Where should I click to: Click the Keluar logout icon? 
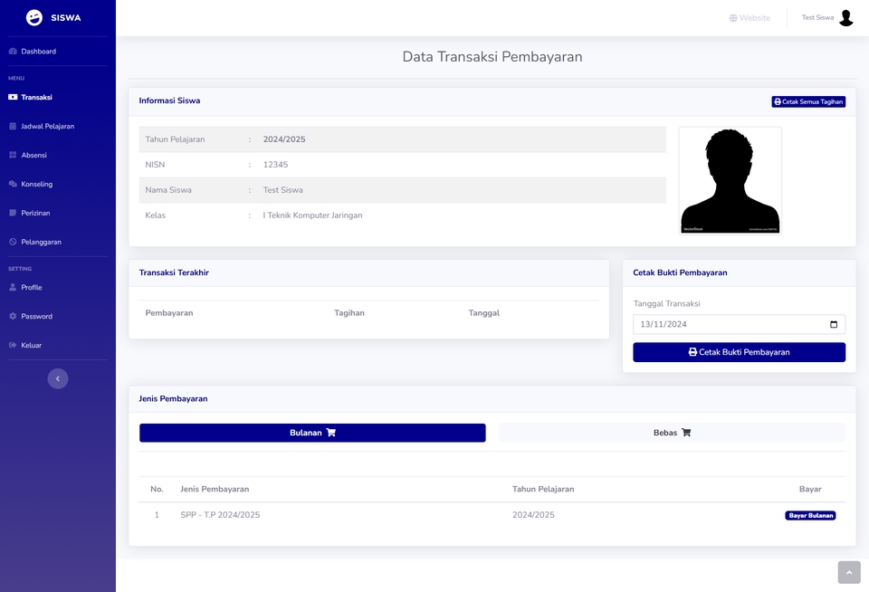click(13, 345)
